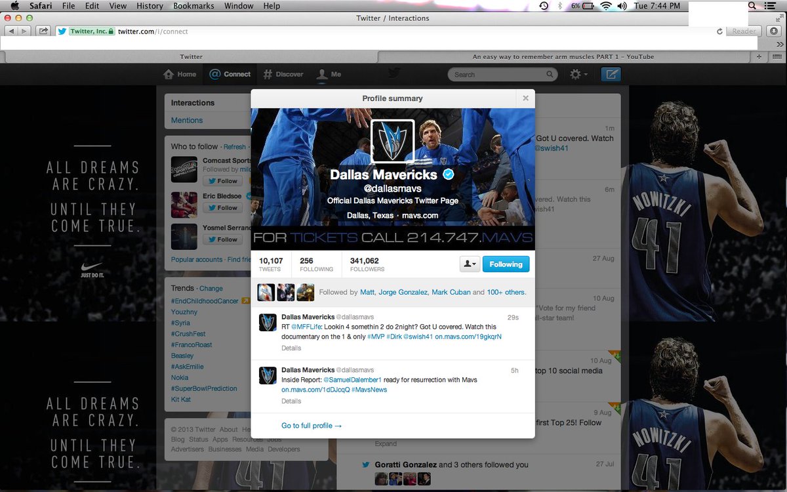The height and width of the screenshot is (492, 787).
Task: Open the Kit Kat trend
Action: (x=180, y=400)
